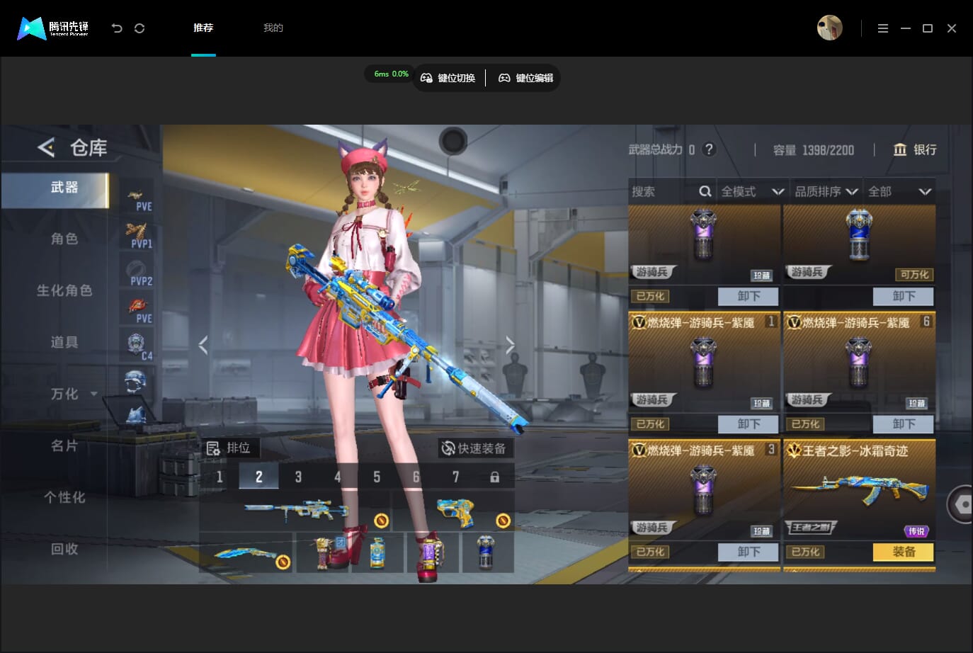973x653 pixels.
Task: Switch to the 推荐 tab
Action: (203, 28)
